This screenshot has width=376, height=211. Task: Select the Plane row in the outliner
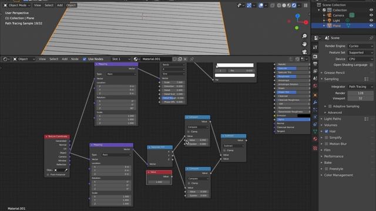point(343,26)
